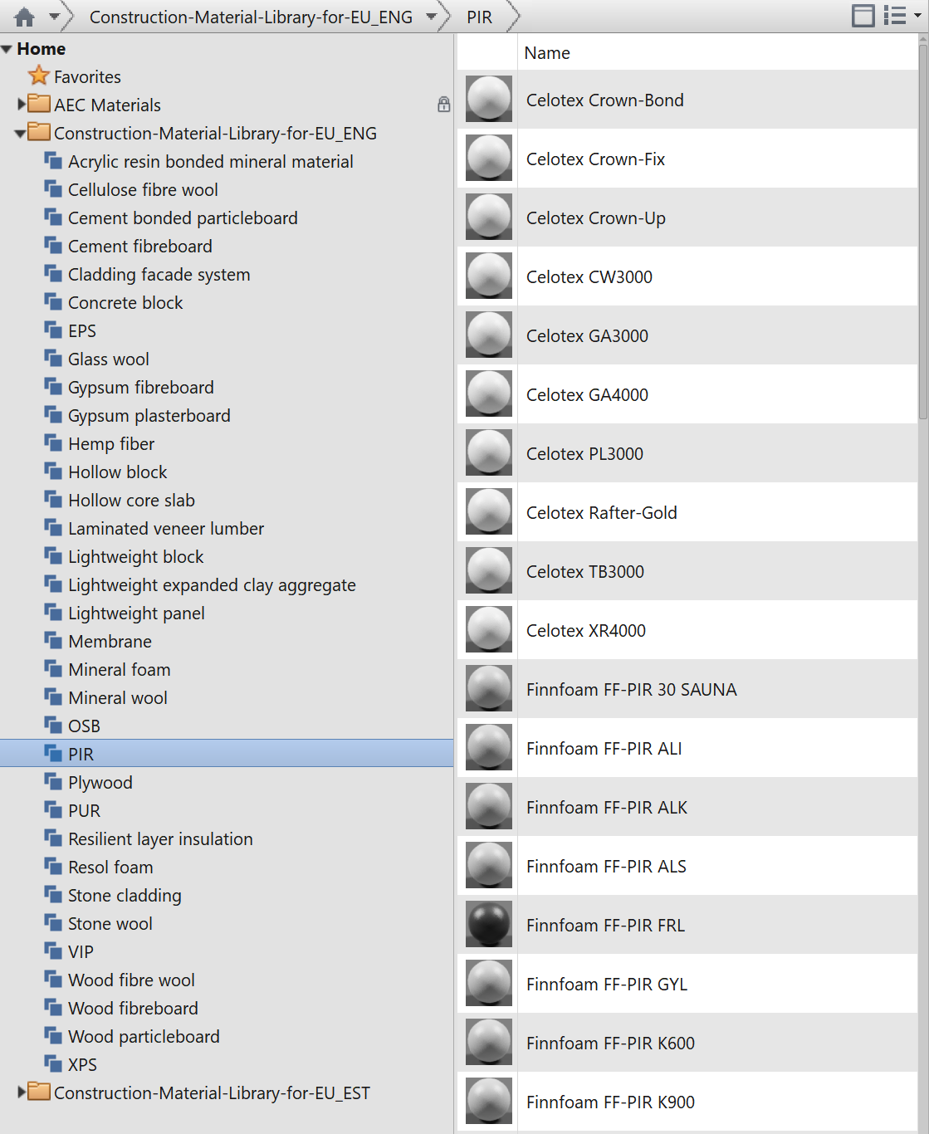Screen dimensions: 929x1134
Task: Select the OSB category
Action: click(84, 726)
